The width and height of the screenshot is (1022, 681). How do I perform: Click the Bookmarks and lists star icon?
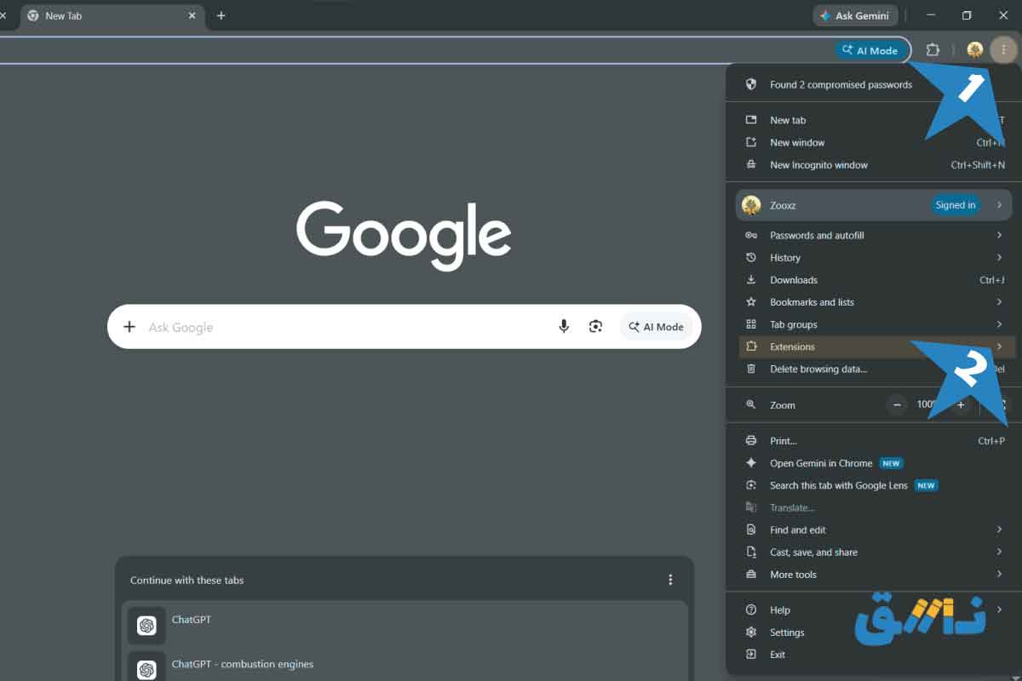coord(751,301)
